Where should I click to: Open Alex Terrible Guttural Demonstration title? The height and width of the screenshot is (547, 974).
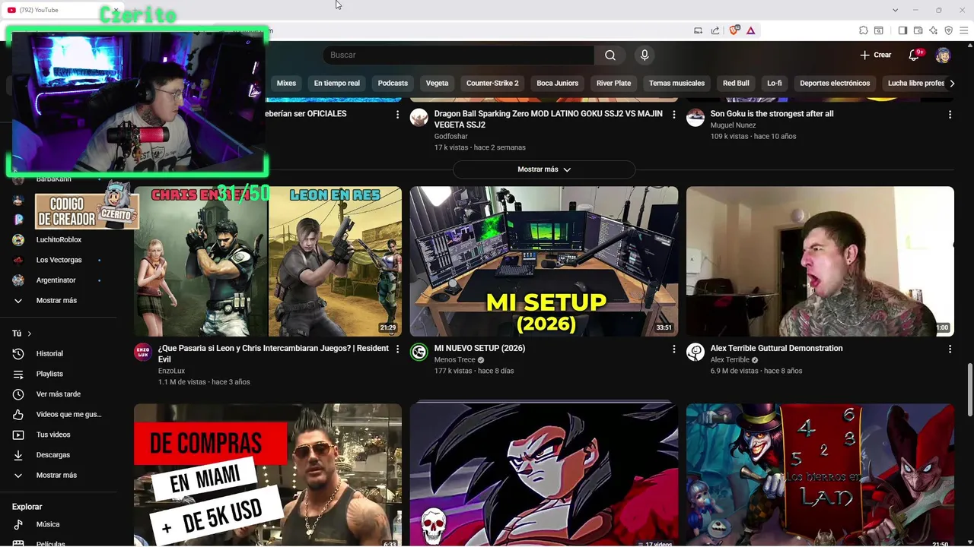(x=776, y=348)
